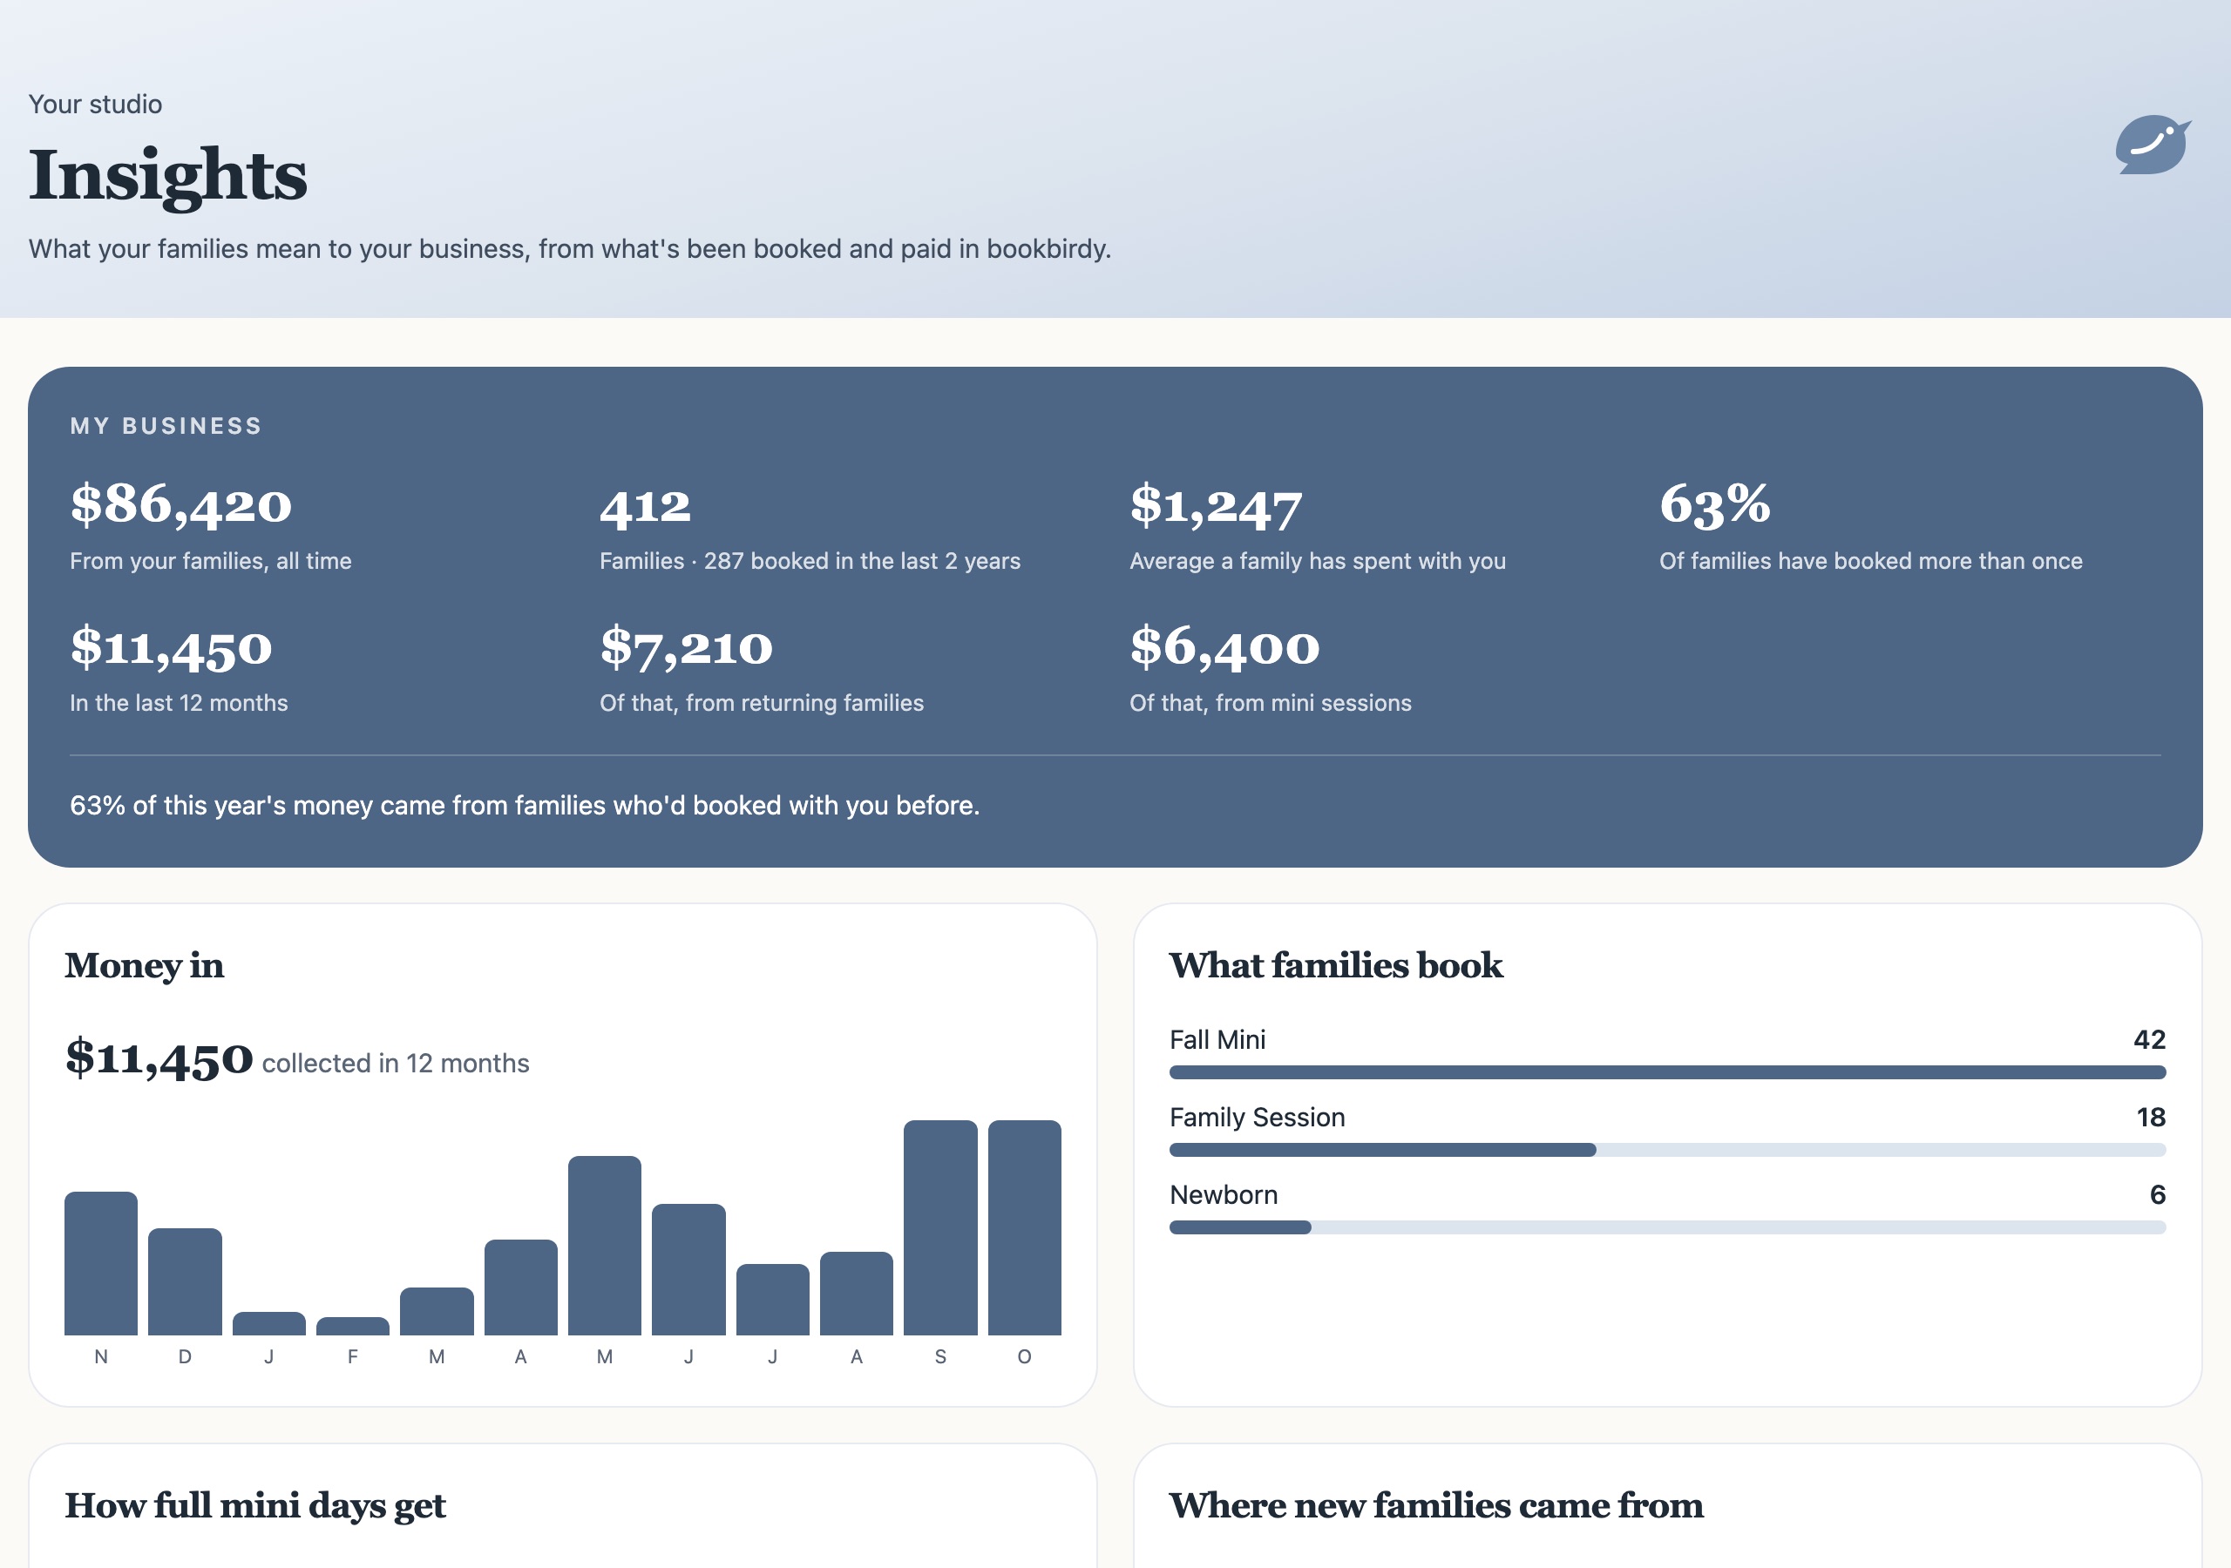Image resolution: width=2231 pixels, height=1568 pixels.
Task: Click the Newborn label
Action: (x=1224, y=1195)
